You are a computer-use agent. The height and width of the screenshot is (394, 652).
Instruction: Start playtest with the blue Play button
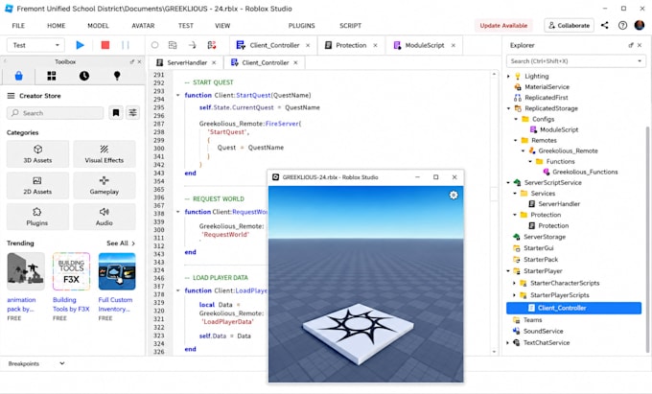pos(80,45)
